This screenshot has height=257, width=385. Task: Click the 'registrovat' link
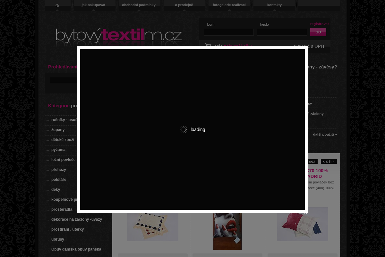click(319, 24)
